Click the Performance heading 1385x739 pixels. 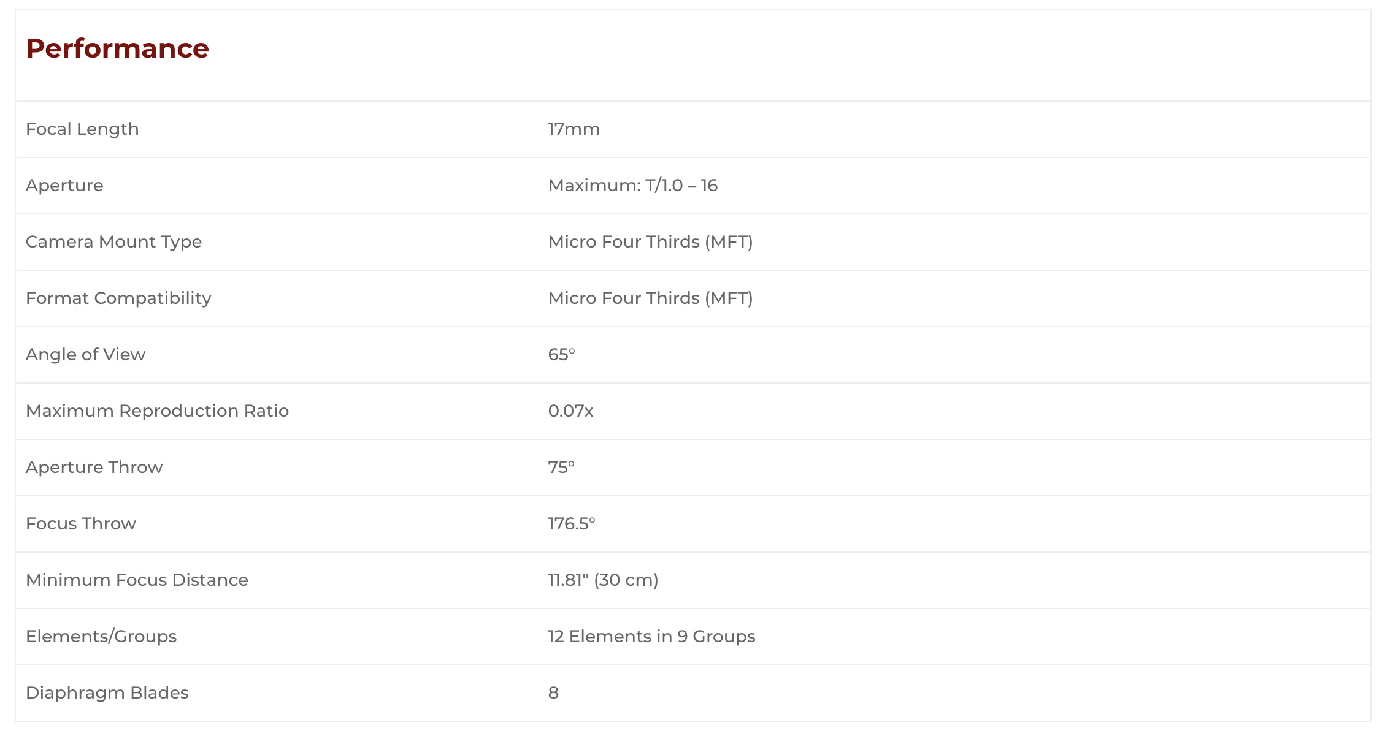pos(117,48)
